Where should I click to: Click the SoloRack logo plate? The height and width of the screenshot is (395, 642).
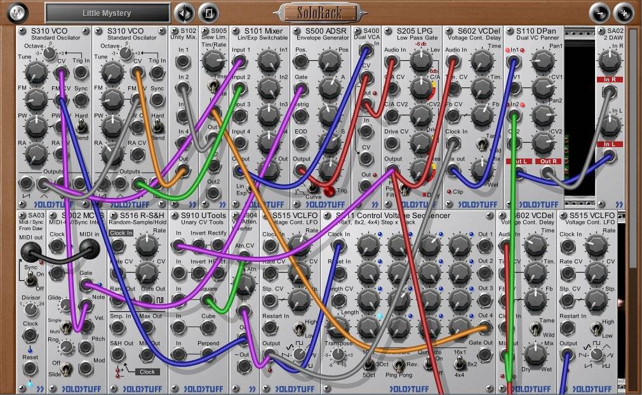(321, 12)
